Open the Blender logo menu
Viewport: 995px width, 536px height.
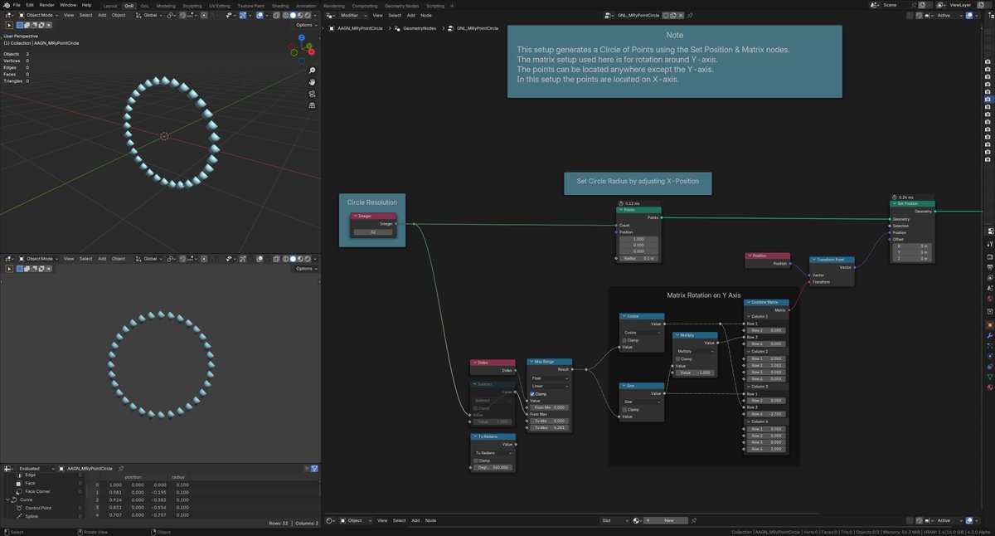click(x=6, y=5)
